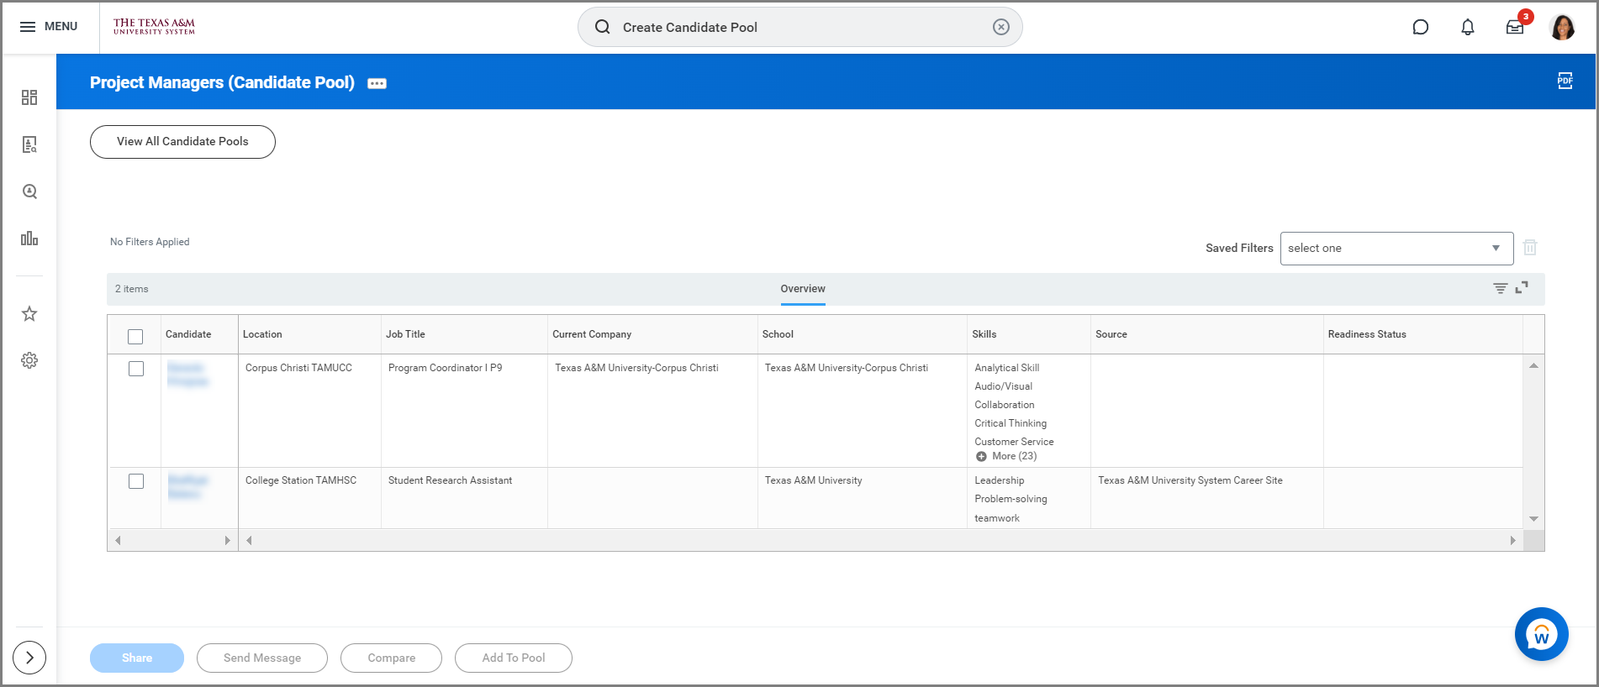Click the Create Candidate Pool search field
Screen dimensions: 1599x687
coord(799,28)
